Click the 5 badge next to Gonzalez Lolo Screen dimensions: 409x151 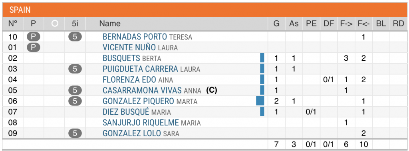click(75, 133)
